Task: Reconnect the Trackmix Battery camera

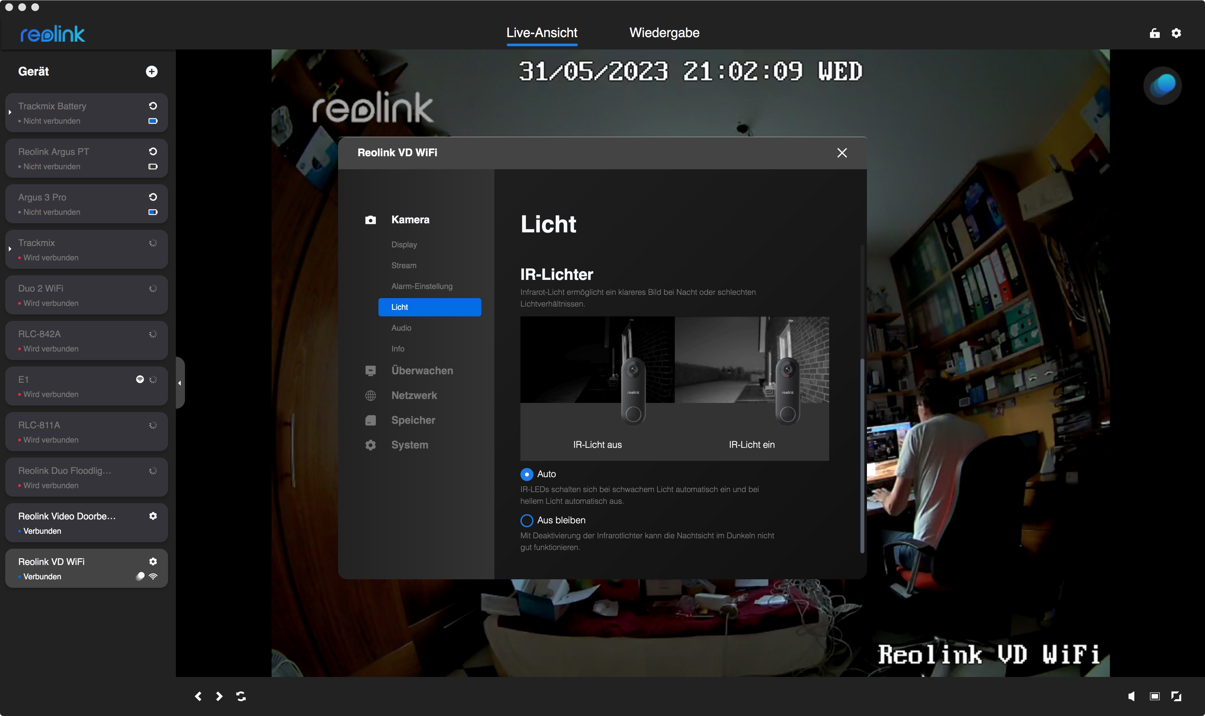Action: [153, 106]
